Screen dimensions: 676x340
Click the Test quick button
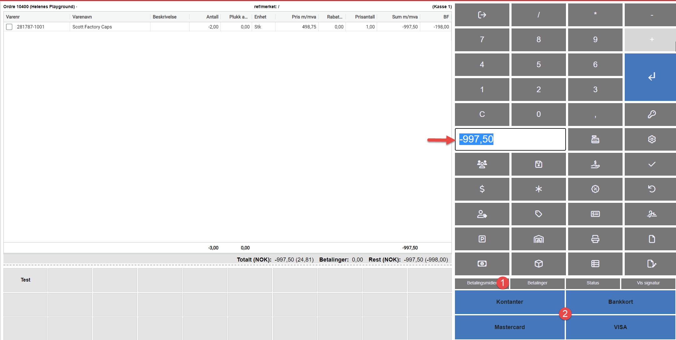(x=26, y=280)
